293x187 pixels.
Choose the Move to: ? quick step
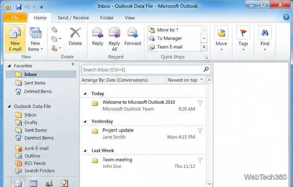(x=174, y=30)
